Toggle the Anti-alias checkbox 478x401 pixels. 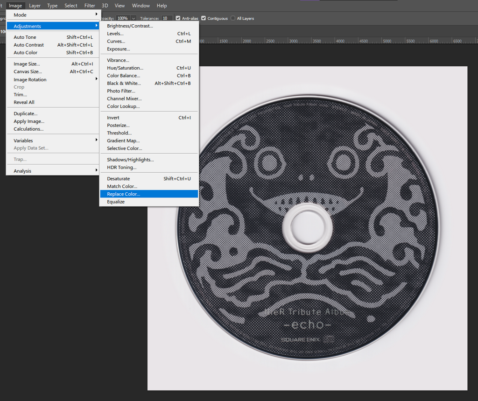tap(178, 19)
